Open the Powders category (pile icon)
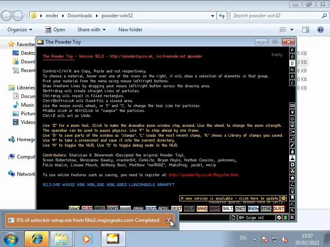 (x=292, y=158)
